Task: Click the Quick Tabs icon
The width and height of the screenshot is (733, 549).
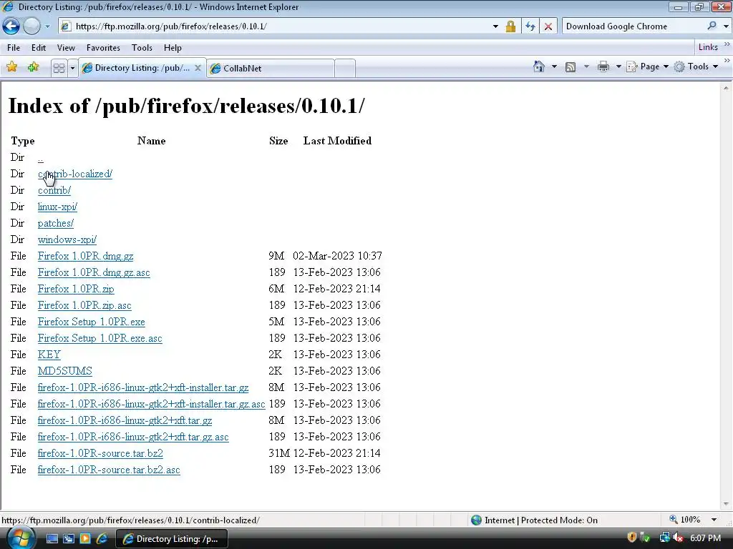Action: tap(59, 68)
